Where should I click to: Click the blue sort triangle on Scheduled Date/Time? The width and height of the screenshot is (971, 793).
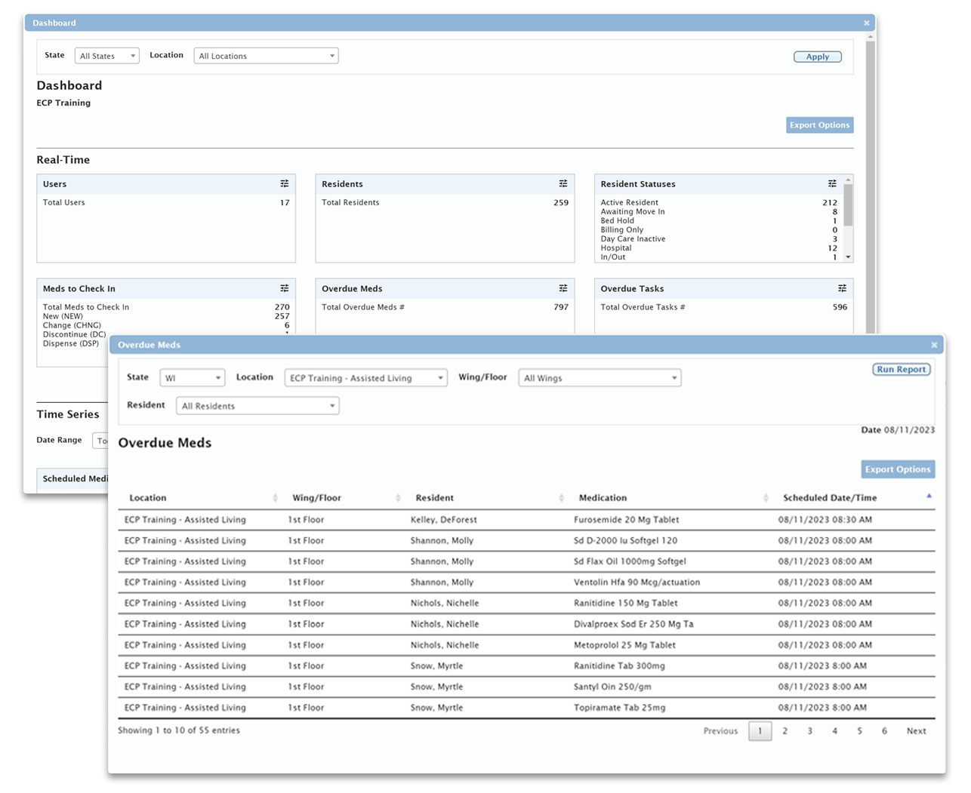click(x=928, y=497)
